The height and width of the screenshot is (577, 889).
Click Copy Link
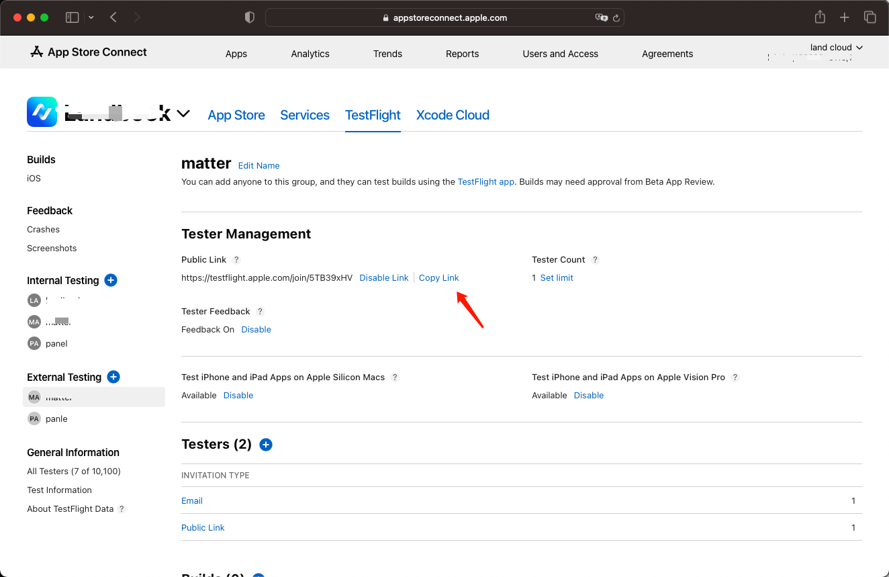pyautogui.click(x=438, y=277)
